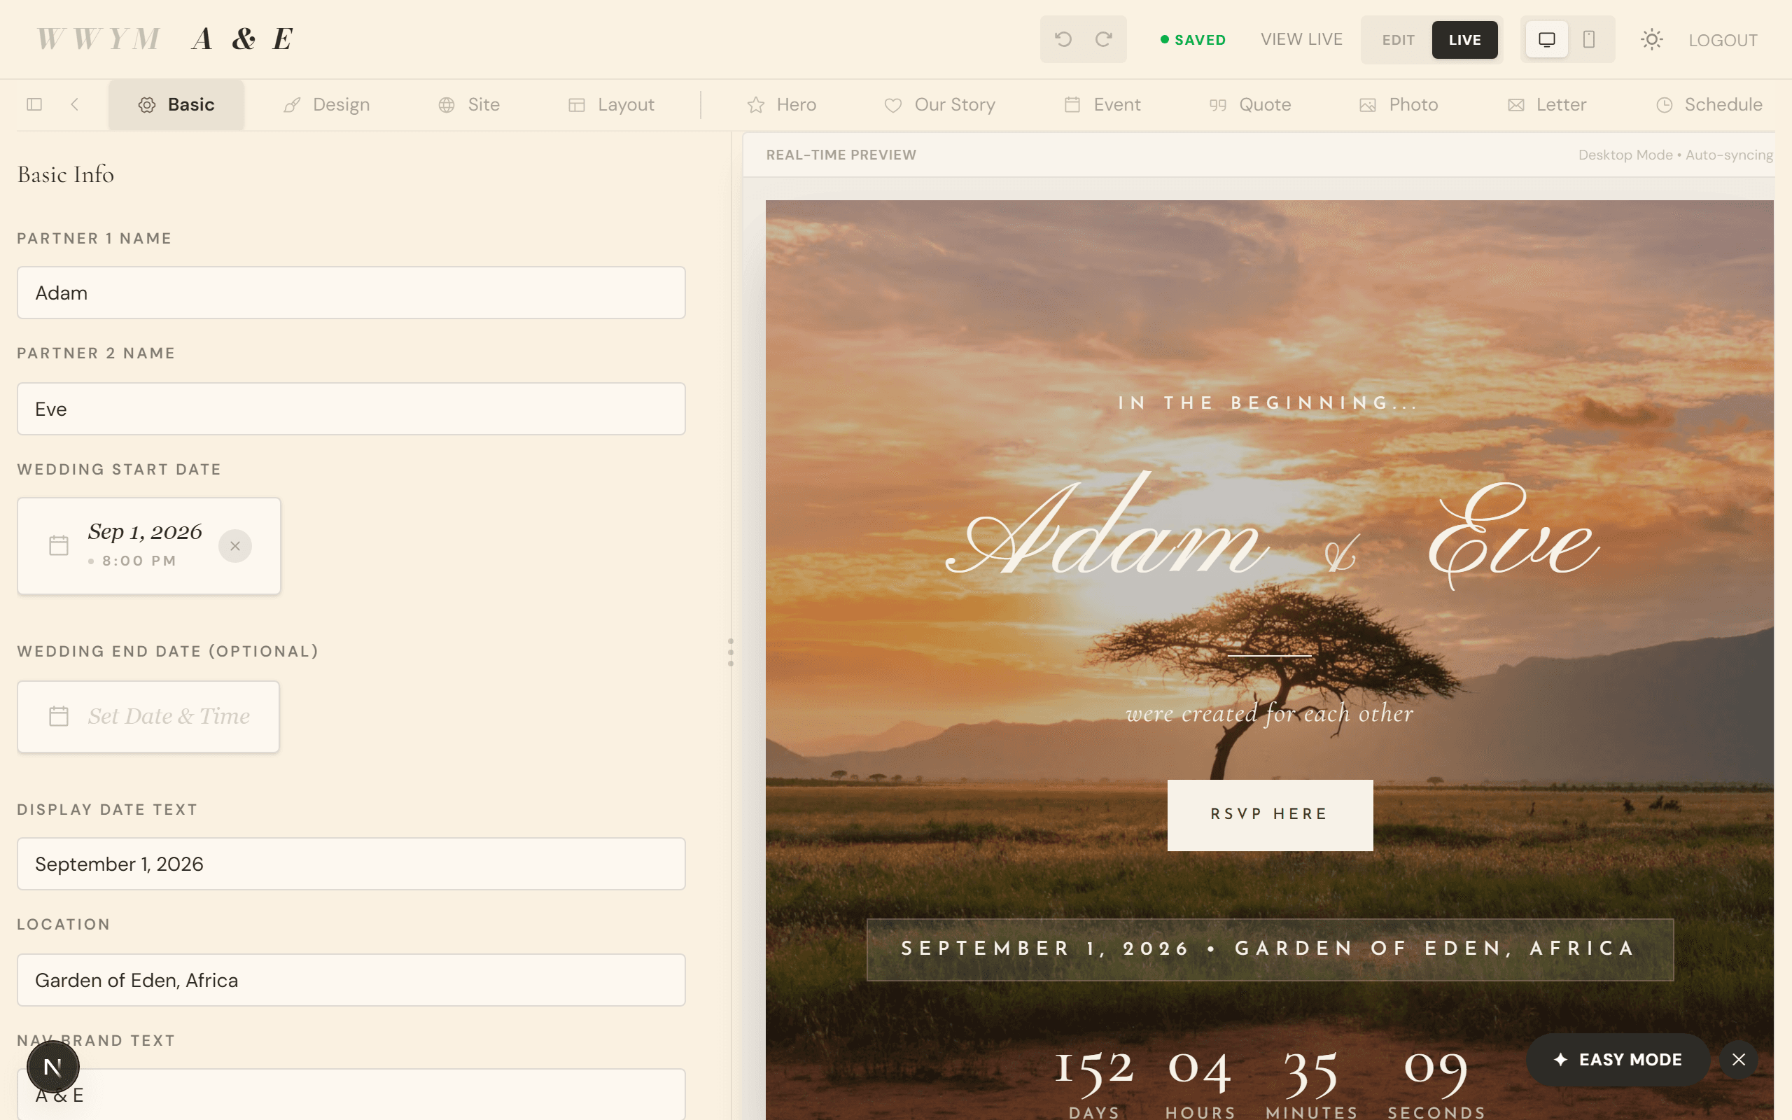Click inside the Location input field
The image size is (1792, 1120).
(x=350, y=979)
